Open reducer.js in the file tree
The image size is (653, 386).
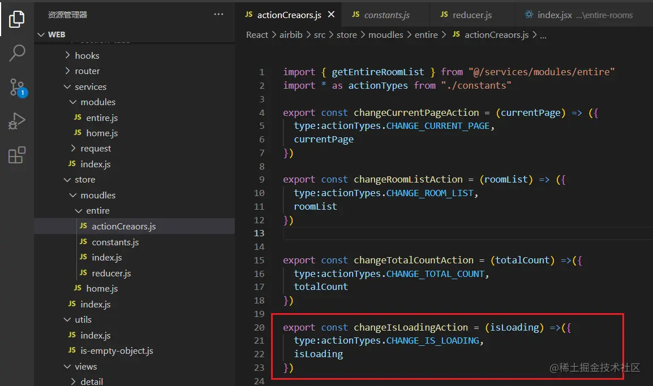click(135, 274)
